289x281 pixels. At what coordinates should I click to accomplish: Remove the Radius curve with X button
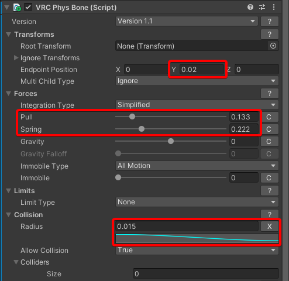pos(270,227)
